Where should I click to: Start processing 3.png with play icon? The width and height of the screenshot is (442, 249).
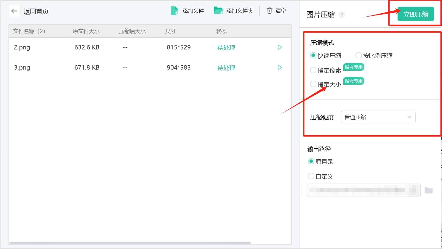[x=280, y=68]
